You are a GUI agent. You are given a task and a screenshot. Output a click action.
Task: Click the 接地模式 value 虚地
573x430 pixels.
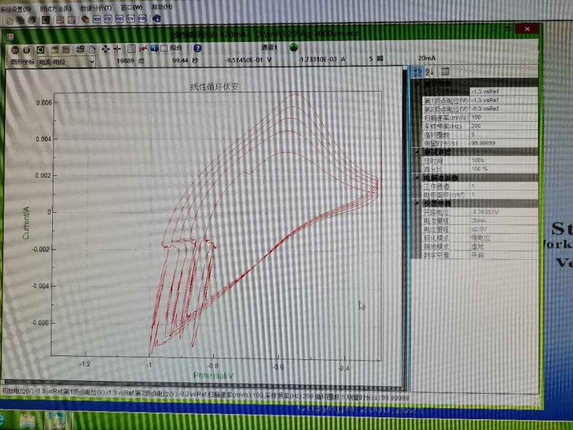[504, 247]
